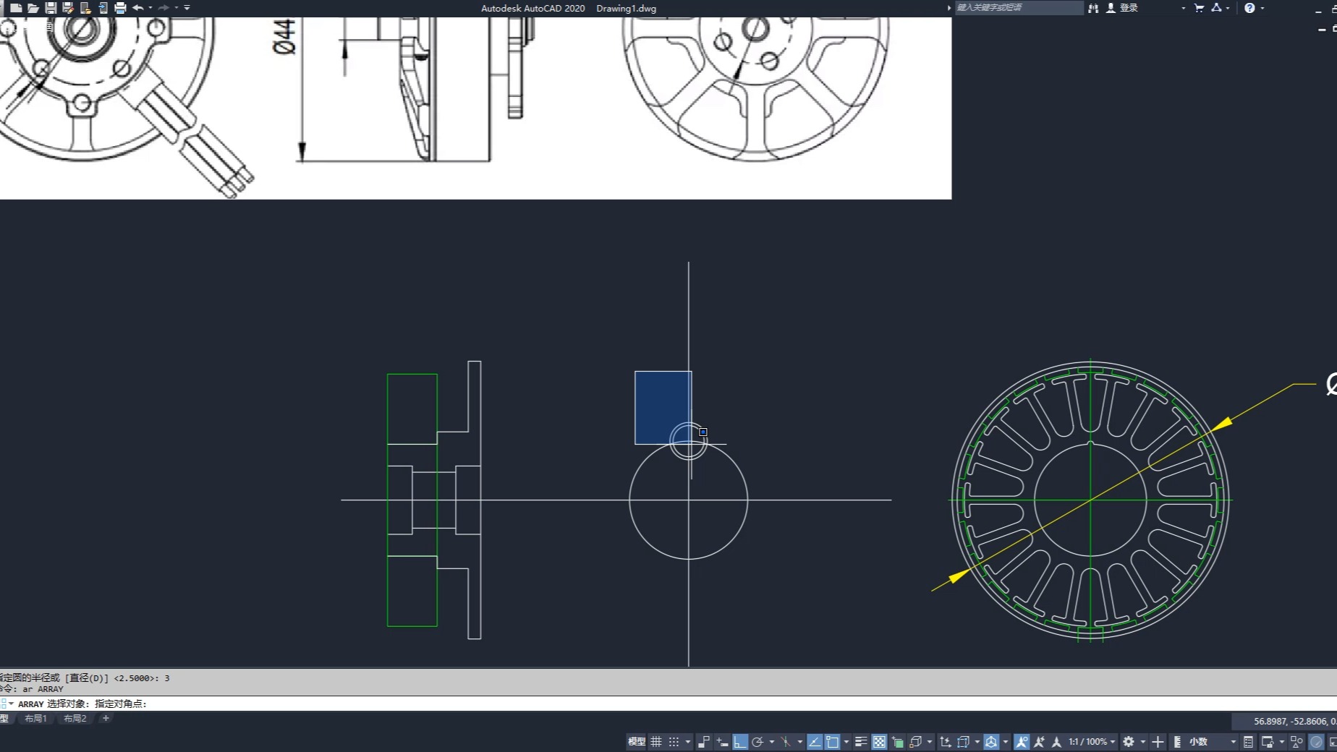1337x752 pixels.
Task: Click the 模型 model space button
Action: click(x=636, y=742)
